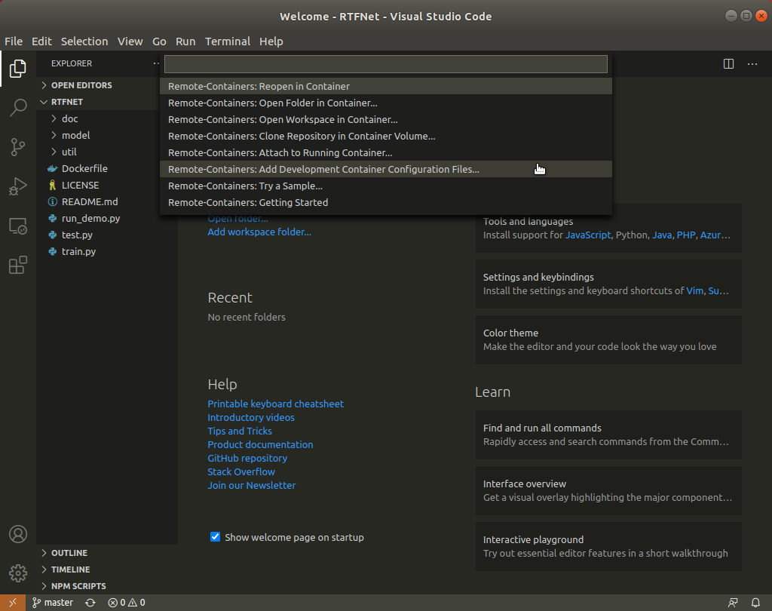Open the Dockerfile file
Screen dimensions: 772x611
(x=107, y=168)
